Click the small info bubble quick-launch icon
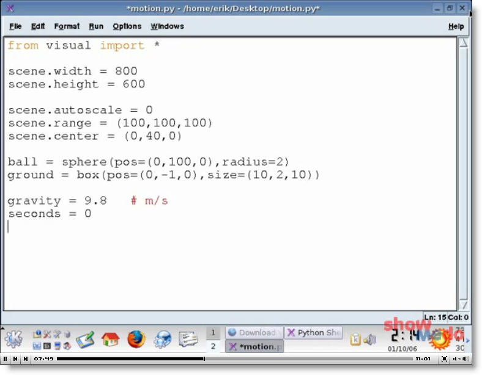Viewport: 482px width, 375px height. (x=37, y=334)
